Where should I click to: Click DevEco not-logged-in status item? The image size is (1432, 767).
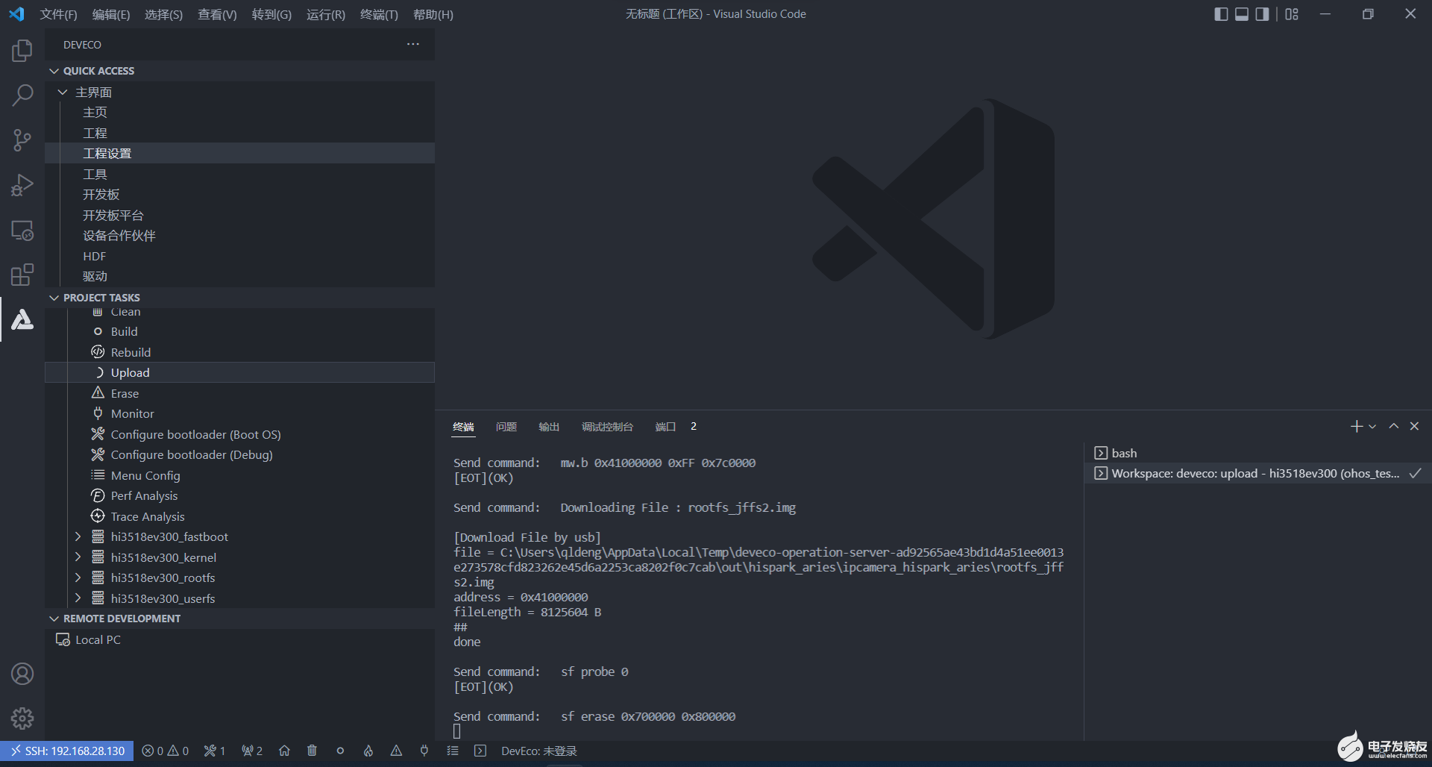pyautogui.click(x=539, y=751)
